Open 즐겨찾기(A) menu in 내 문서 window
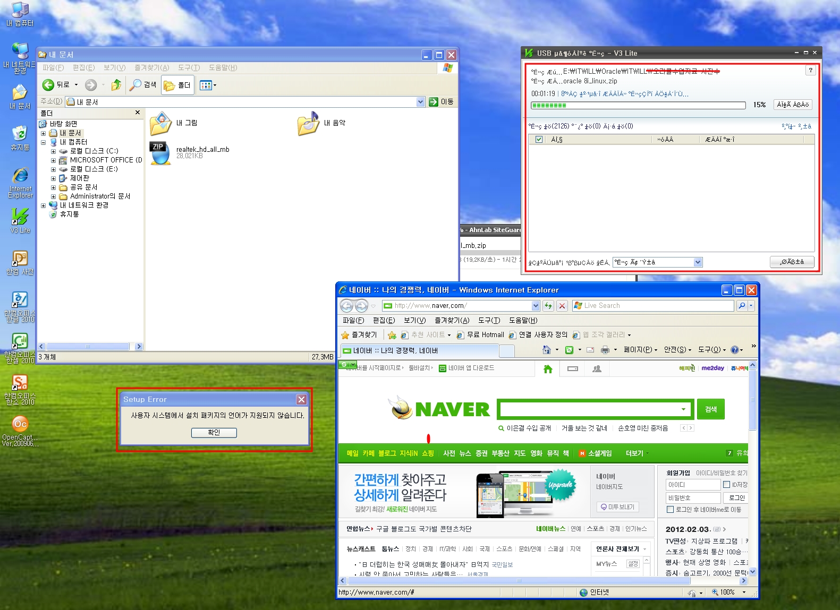 click(x=151, y=67)
